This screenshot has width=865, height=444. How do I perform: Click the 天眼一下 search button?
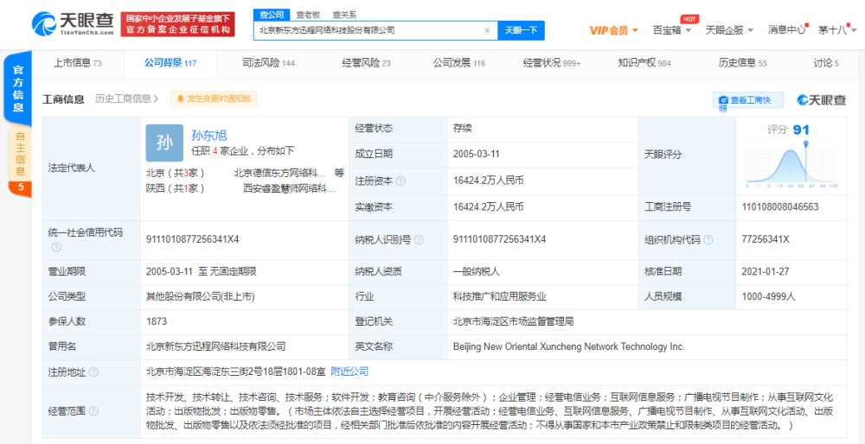521,30
